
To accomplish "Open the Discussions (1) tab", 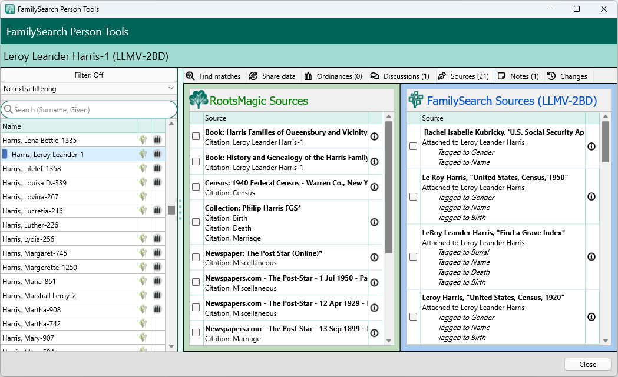I will 400,76.
